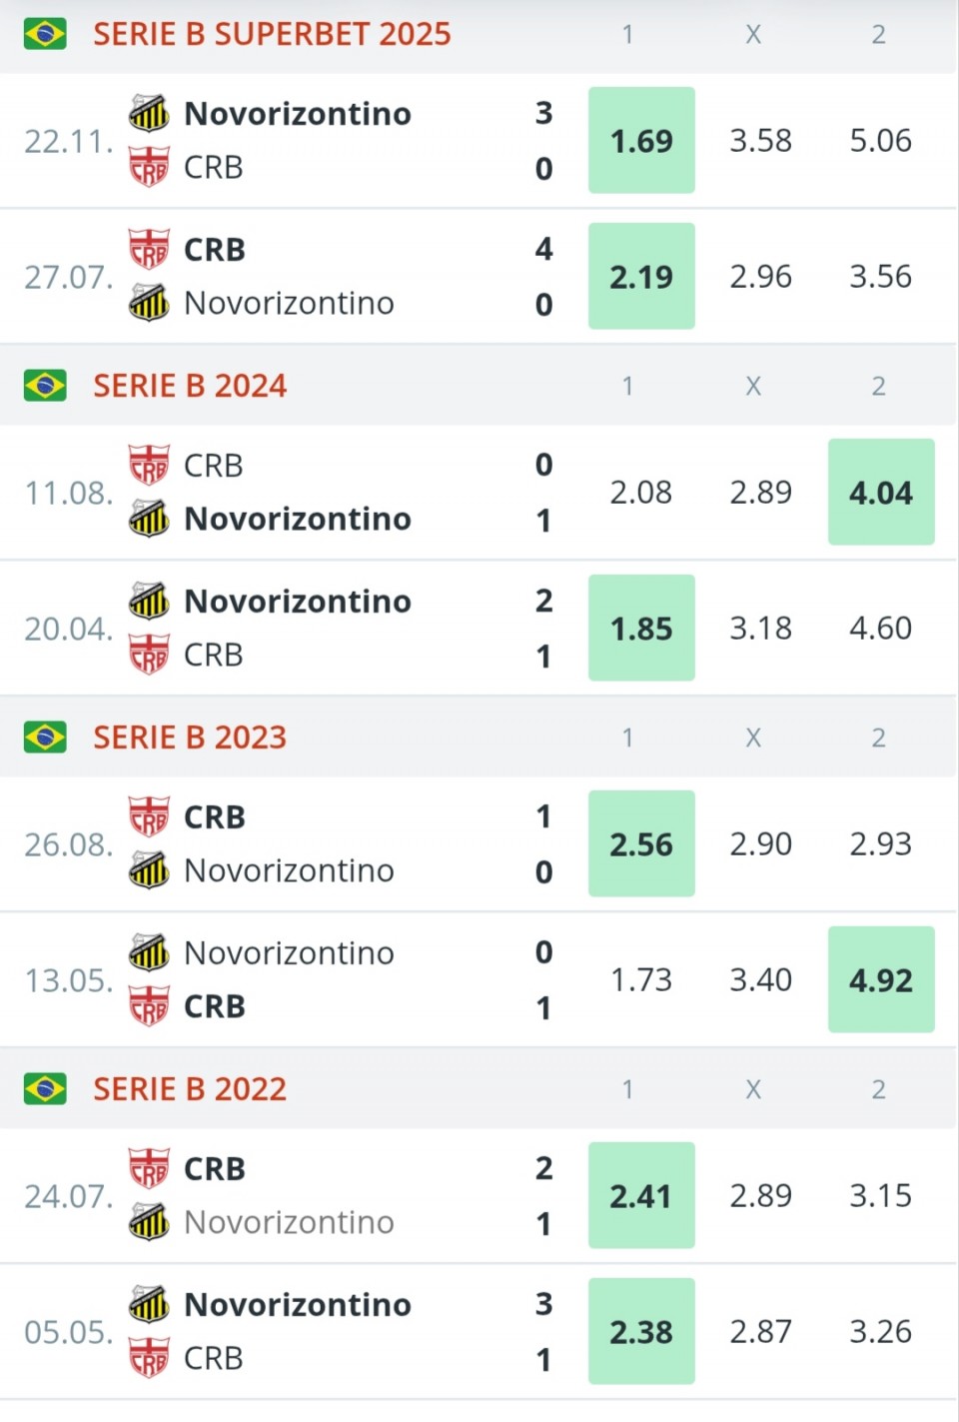Open the 05.05. Novorizontino 3-1 CRB match
Screen dimensions: 959x1422
point(298,1331)
